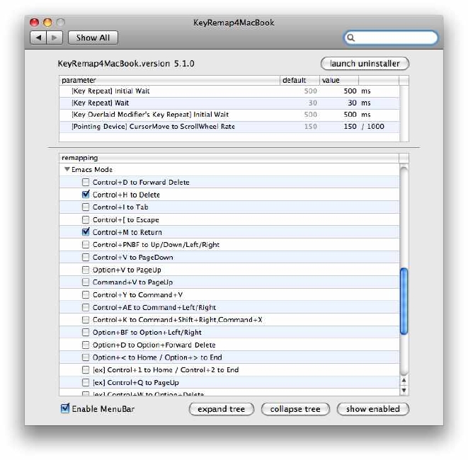Select the [Key Repeat] Wait row
Screen dimensions: 468x460
click(229, 103)
